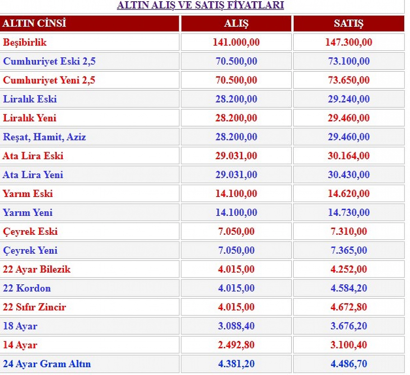Select the sell price 30.164,00
Viewport: 410px width, 375px height.
click(x=349, y=156)
